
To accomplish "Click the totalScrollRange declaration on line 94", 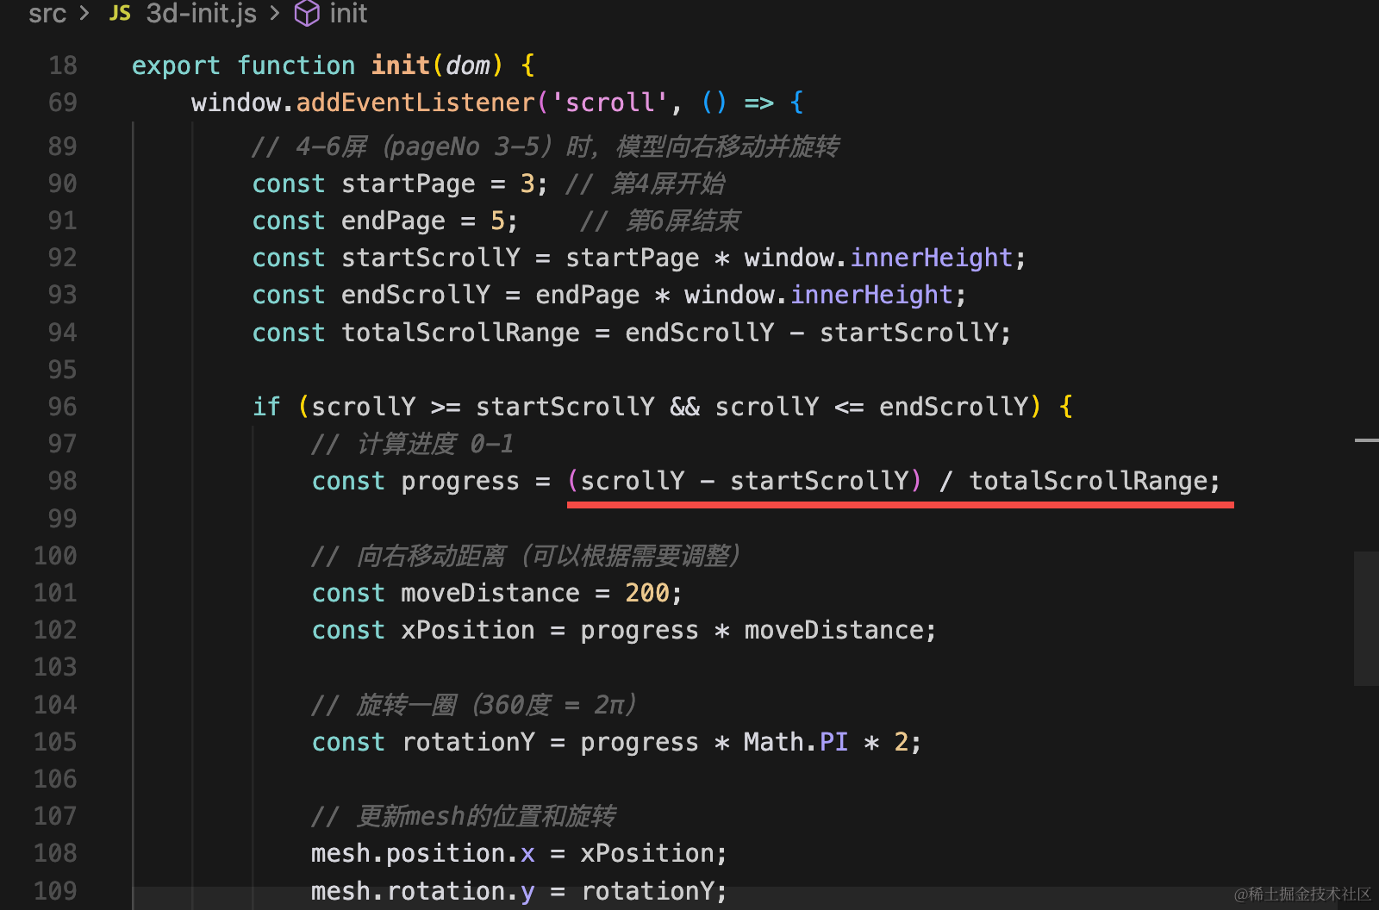I will click(x=460, y=333).
